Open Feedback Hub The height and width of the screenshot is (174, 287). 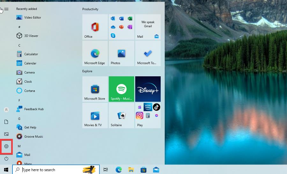30,109
